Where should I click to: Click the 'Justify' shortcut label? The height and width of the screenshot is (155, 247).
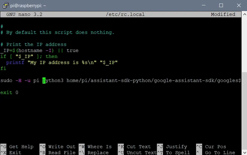tap(176, 147)
